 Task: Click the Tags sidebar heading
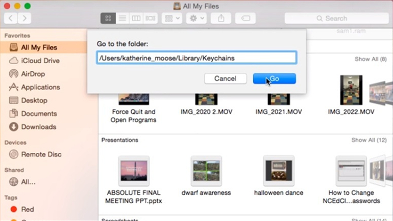[x=11, y=198]
